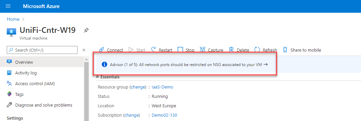
Task: Click the Settings section header
Action: [15, 118]
